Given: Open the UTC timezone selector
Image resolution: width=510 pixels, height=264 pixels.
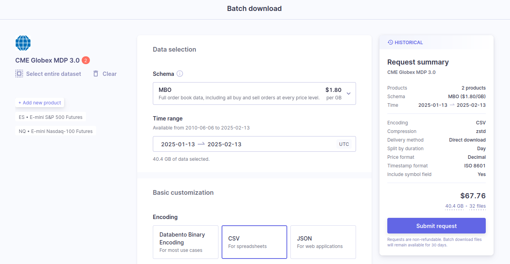Looking at the screenshot, I should coord(344,144).
